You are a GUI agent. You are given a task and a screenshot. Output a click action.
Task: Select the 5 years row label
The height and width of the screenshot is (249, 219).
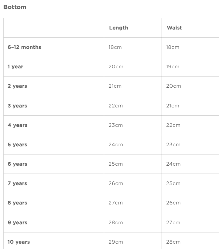pos(17,144)
